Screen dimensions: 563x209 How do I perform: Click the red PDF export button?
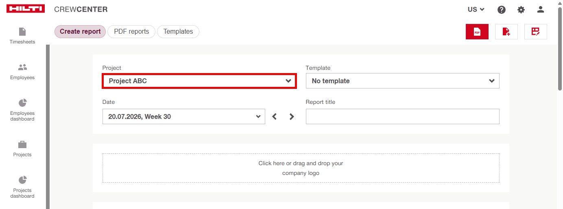coord(477,32)
